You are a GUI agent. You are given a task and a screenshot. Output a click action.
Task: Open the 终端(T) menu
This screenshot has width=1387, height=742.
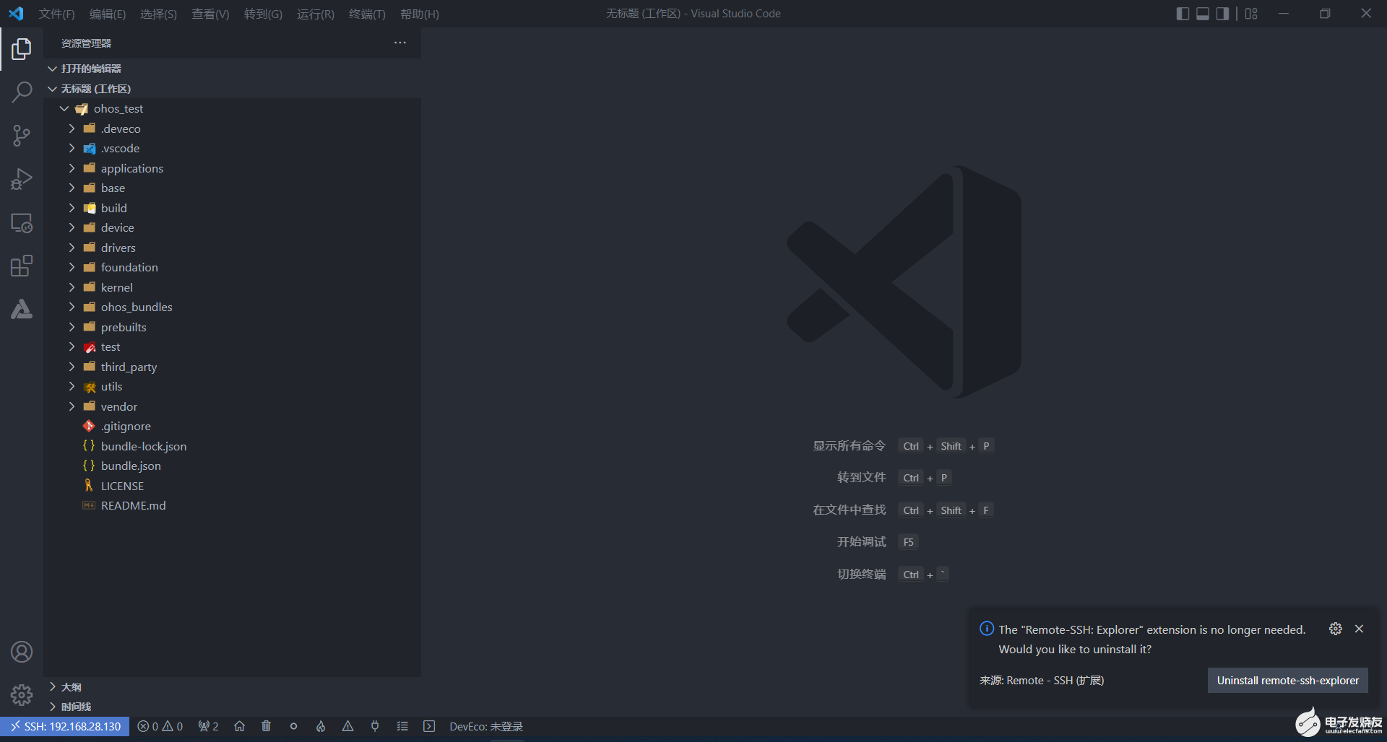(x=367, y=14)
